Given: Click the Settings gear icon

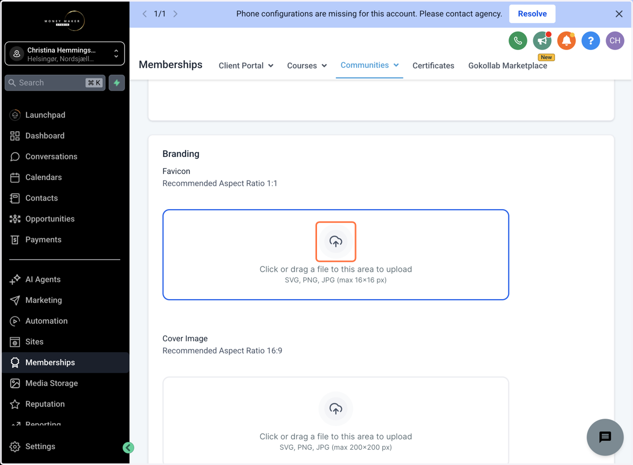Looking at the screenshot, I should 15,447.
